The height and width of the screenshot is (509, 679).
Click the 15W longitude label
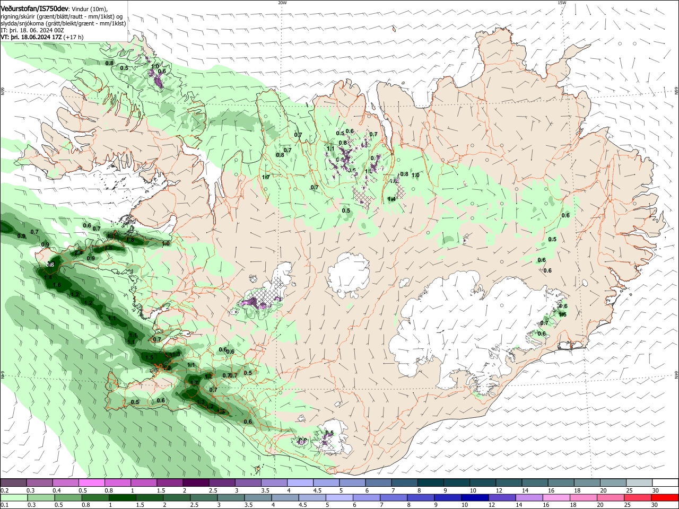tap(562, 3)
